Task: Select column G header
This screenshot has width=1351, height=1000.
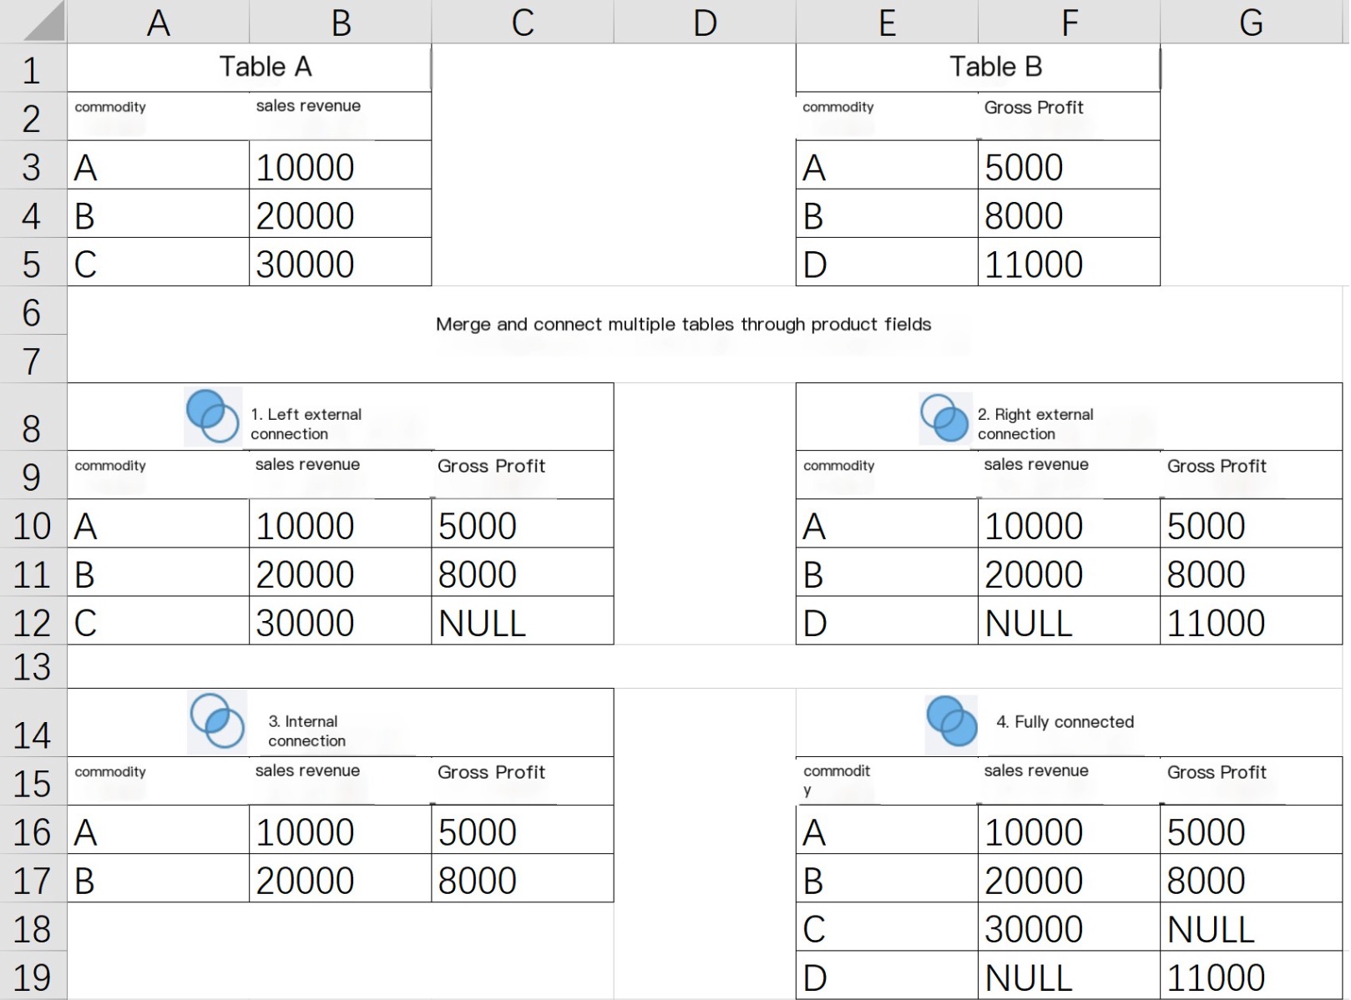Action: (x=1250, y=23)
